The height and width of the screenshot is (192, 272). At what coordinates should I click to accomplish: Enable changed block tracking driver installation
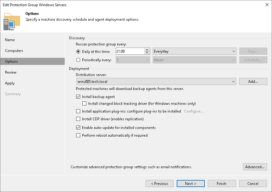pos(84,103)
